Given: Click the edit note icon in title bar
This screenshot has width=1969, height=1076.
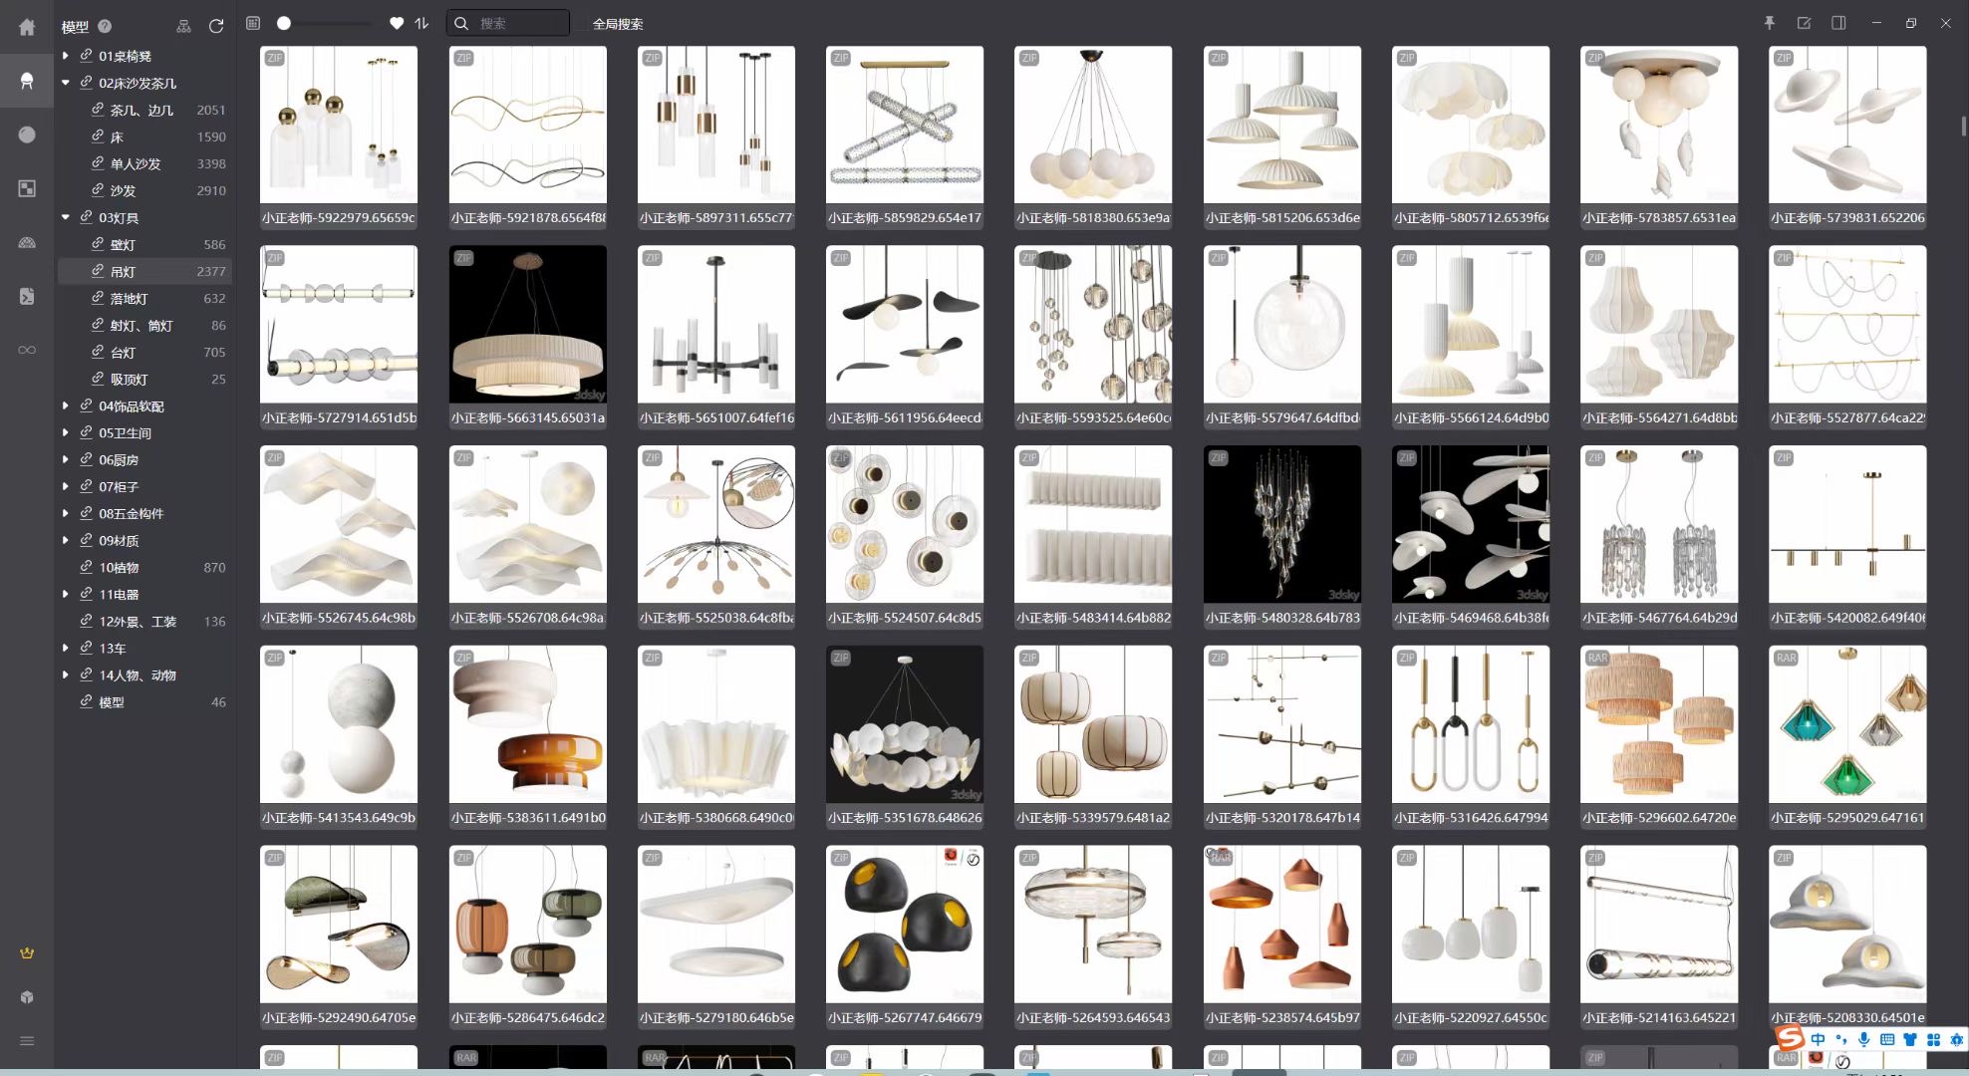Looking at the screenshot, I should (x=1804, y=23).
